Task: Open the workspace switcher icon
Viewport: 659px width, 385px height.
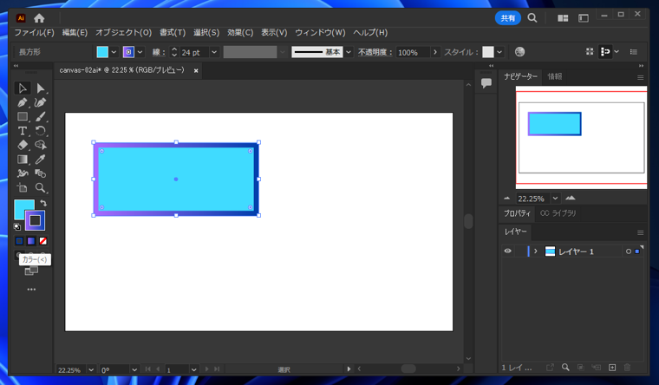Action: [584, 18]
